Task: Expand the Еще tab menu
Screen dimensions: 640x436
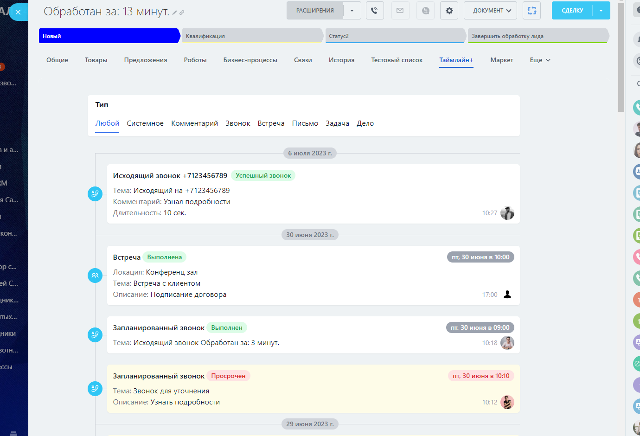Action: [540, 60]
